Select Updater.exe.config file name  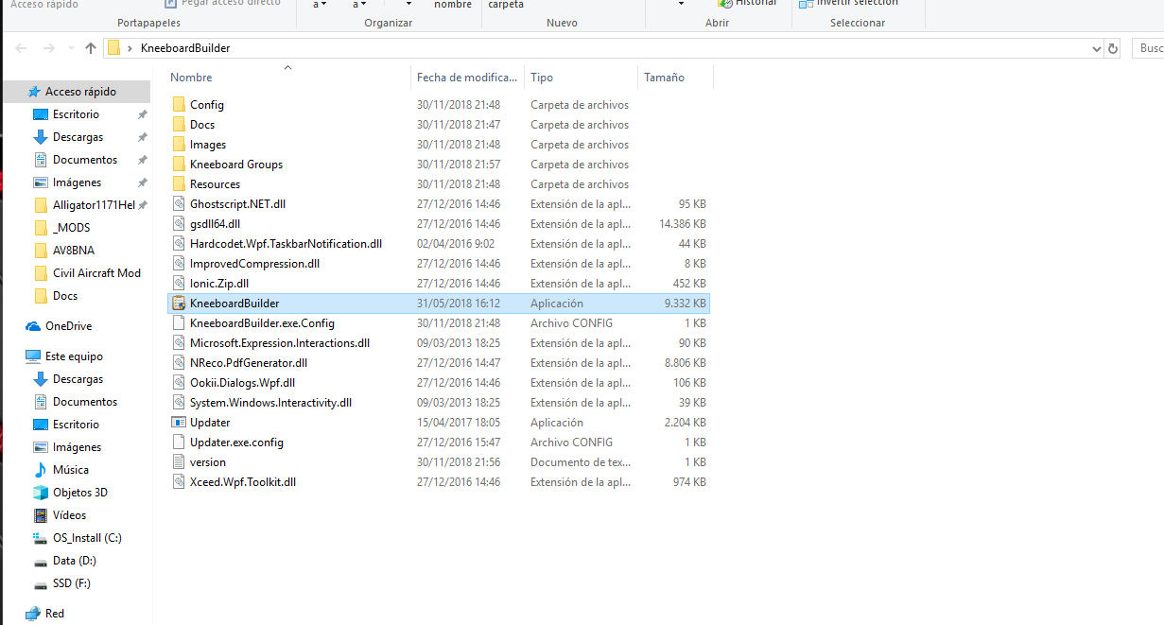point(236,443)
